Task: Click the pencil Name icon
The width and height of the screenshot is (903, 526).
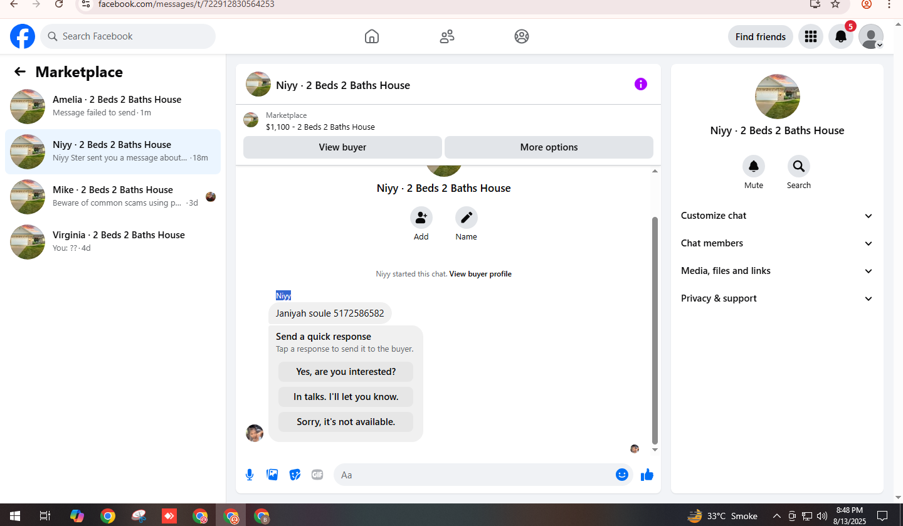Action: coord(467,218)
